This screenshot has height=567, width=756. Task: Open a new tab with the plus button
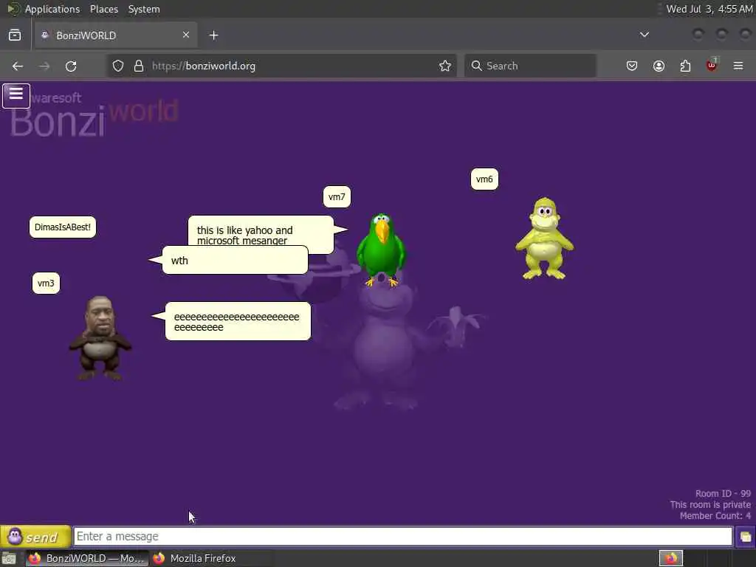[x=213, y=35]
